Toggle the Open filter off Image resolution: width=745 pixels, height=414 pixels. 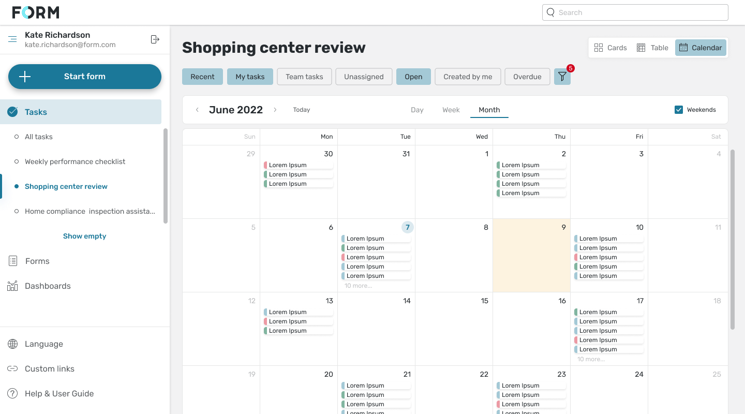click(x=413, y=76)
